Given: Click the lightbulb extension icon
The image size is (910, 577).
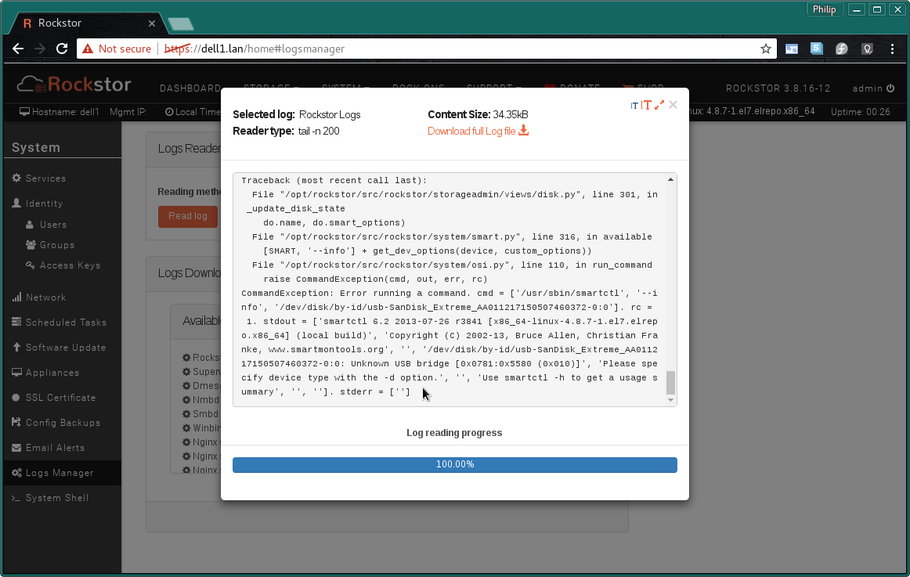Looking at the screenshot, I should click(x=867, y=49).
